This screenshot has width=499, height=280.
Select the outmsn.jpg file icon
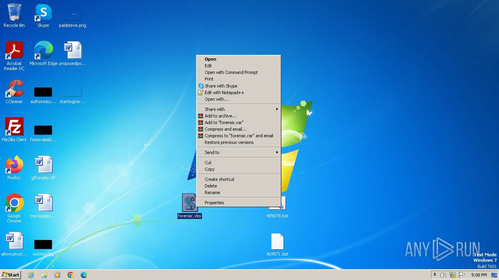pos(43,247)
